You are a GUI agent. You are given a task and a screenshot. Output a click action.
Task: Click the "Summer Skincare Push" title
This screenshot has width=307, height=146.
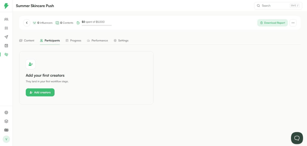point(35,6)
